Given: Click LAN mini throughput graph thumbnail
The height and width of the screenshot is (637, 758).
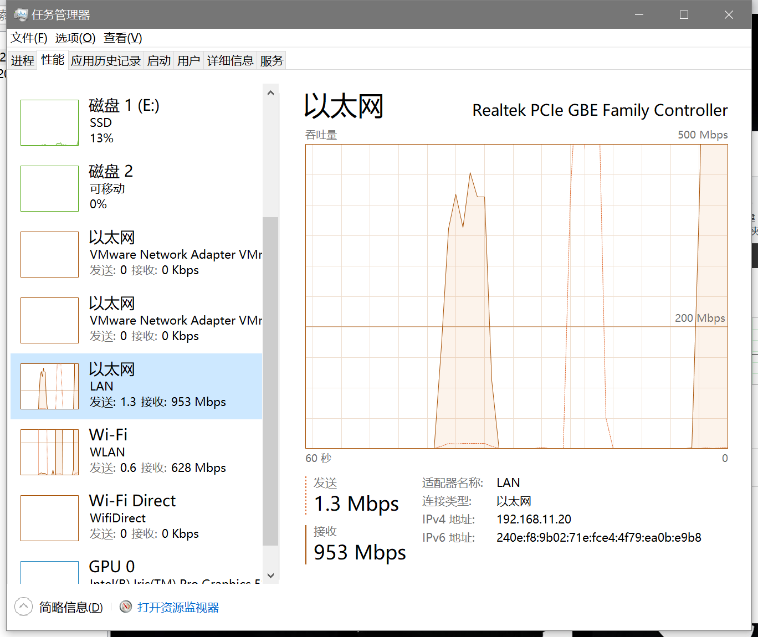Looking at the screenshot, I should coord(49,386).
